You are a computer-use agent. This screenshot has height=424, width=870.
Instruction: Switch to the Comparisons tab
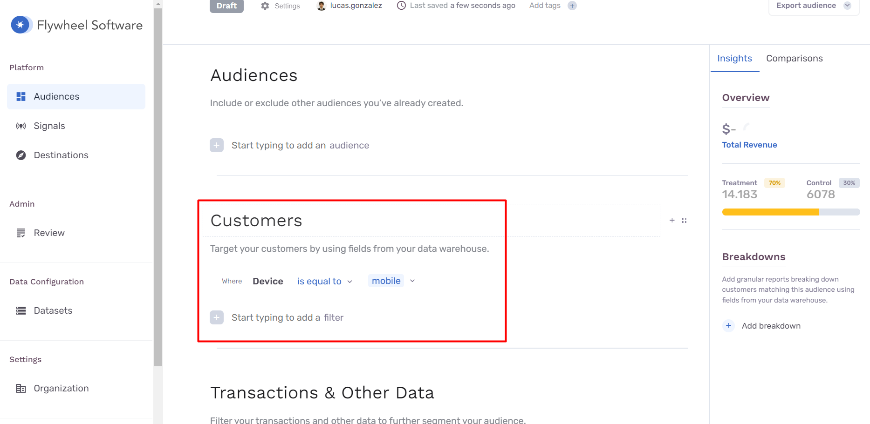pos(794,59)
